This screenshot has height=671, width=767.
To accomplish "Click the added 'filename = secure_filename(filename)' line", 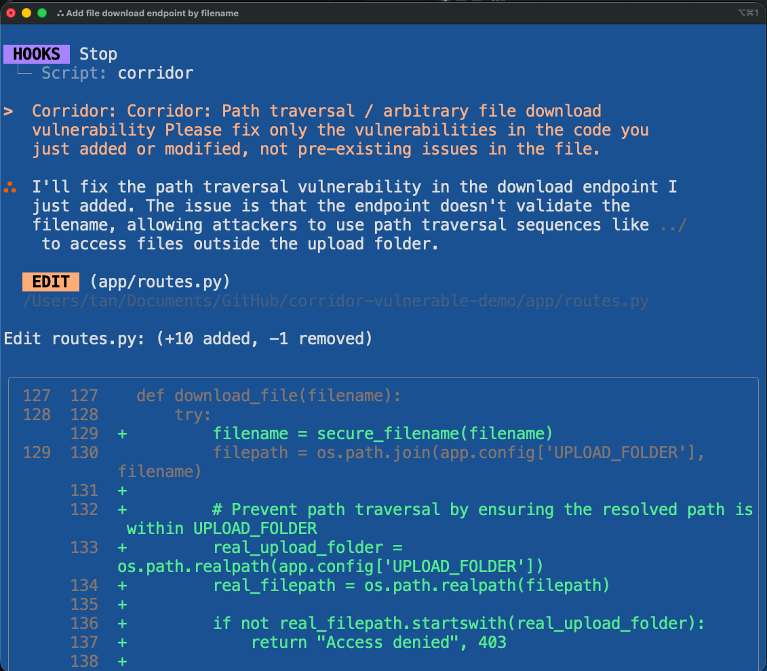I will tap(382, 434).
